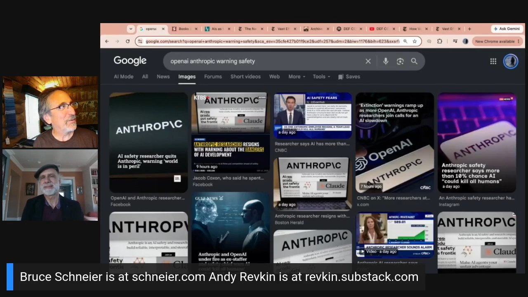Open Anthropic Researcher Sounds Alarm video thumbnail

[395, 234]
